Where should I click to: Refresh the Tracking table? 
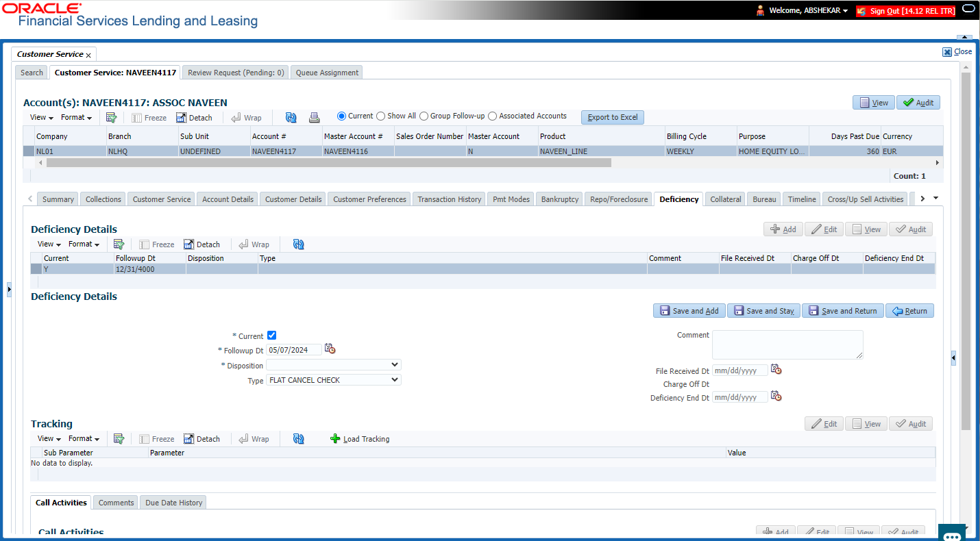298,439
